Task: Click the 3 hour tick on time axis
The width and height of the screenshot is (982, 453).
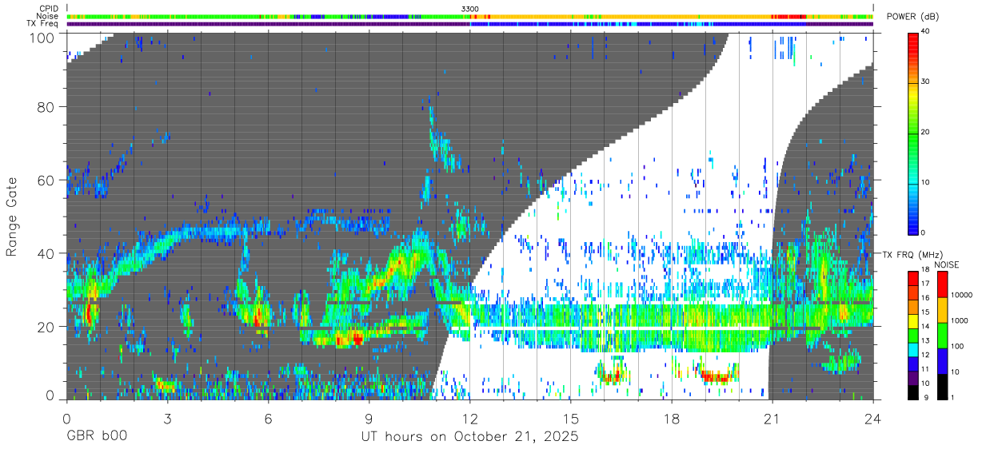Action: [166, 419]
